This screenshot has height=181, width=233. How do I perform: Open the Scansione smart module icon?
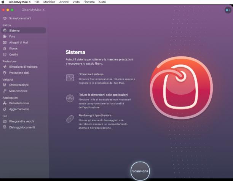pyautogui.click(x=5, y=18)
